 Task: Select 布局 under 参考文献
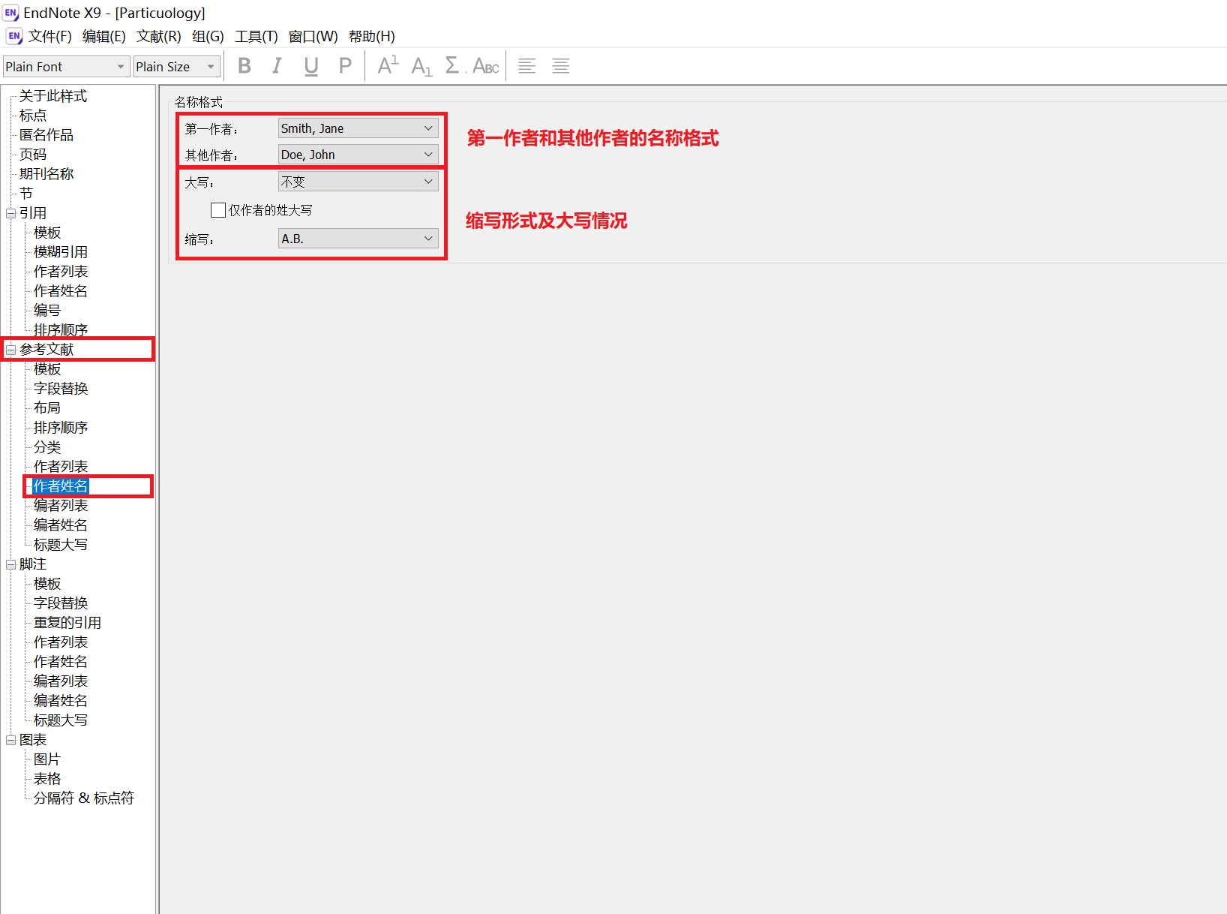pyautogui.click(x=47, y=408)
